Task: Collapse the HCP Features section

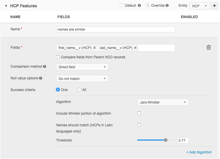Action: click(6, 6)
